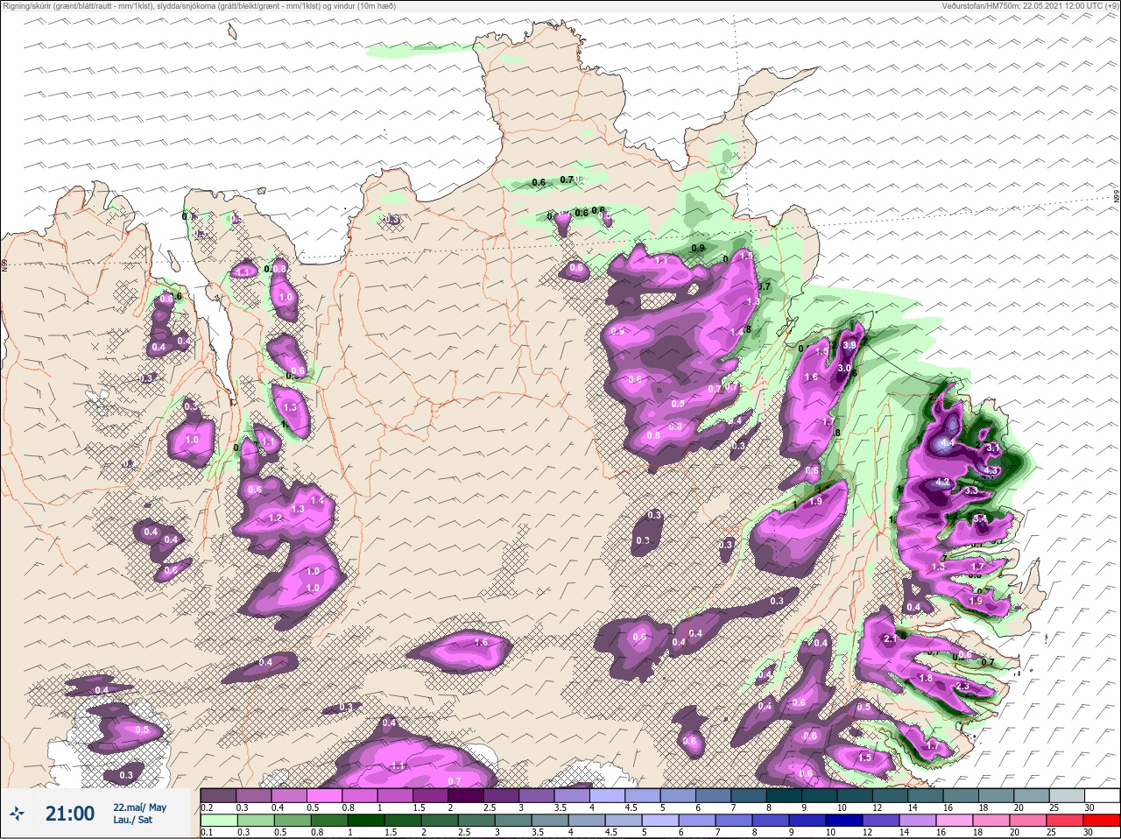This screenshot has height=839, width=1121.
Task: Click the 21:00 forecast time display
Action: [x=70, y=814]
